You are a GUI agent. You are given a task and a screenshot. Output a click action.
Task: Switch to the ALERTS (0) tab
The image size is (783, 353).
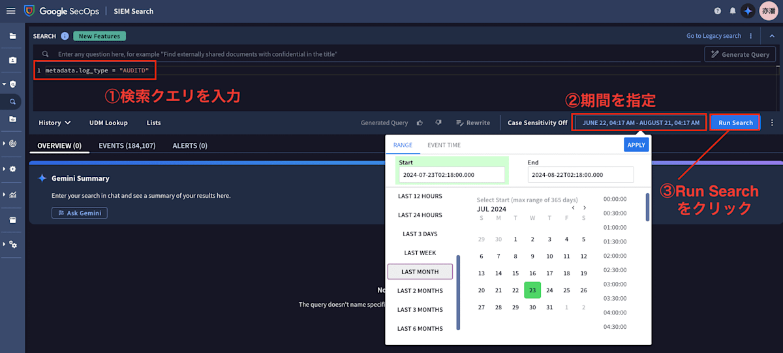[x=190, y=146]
